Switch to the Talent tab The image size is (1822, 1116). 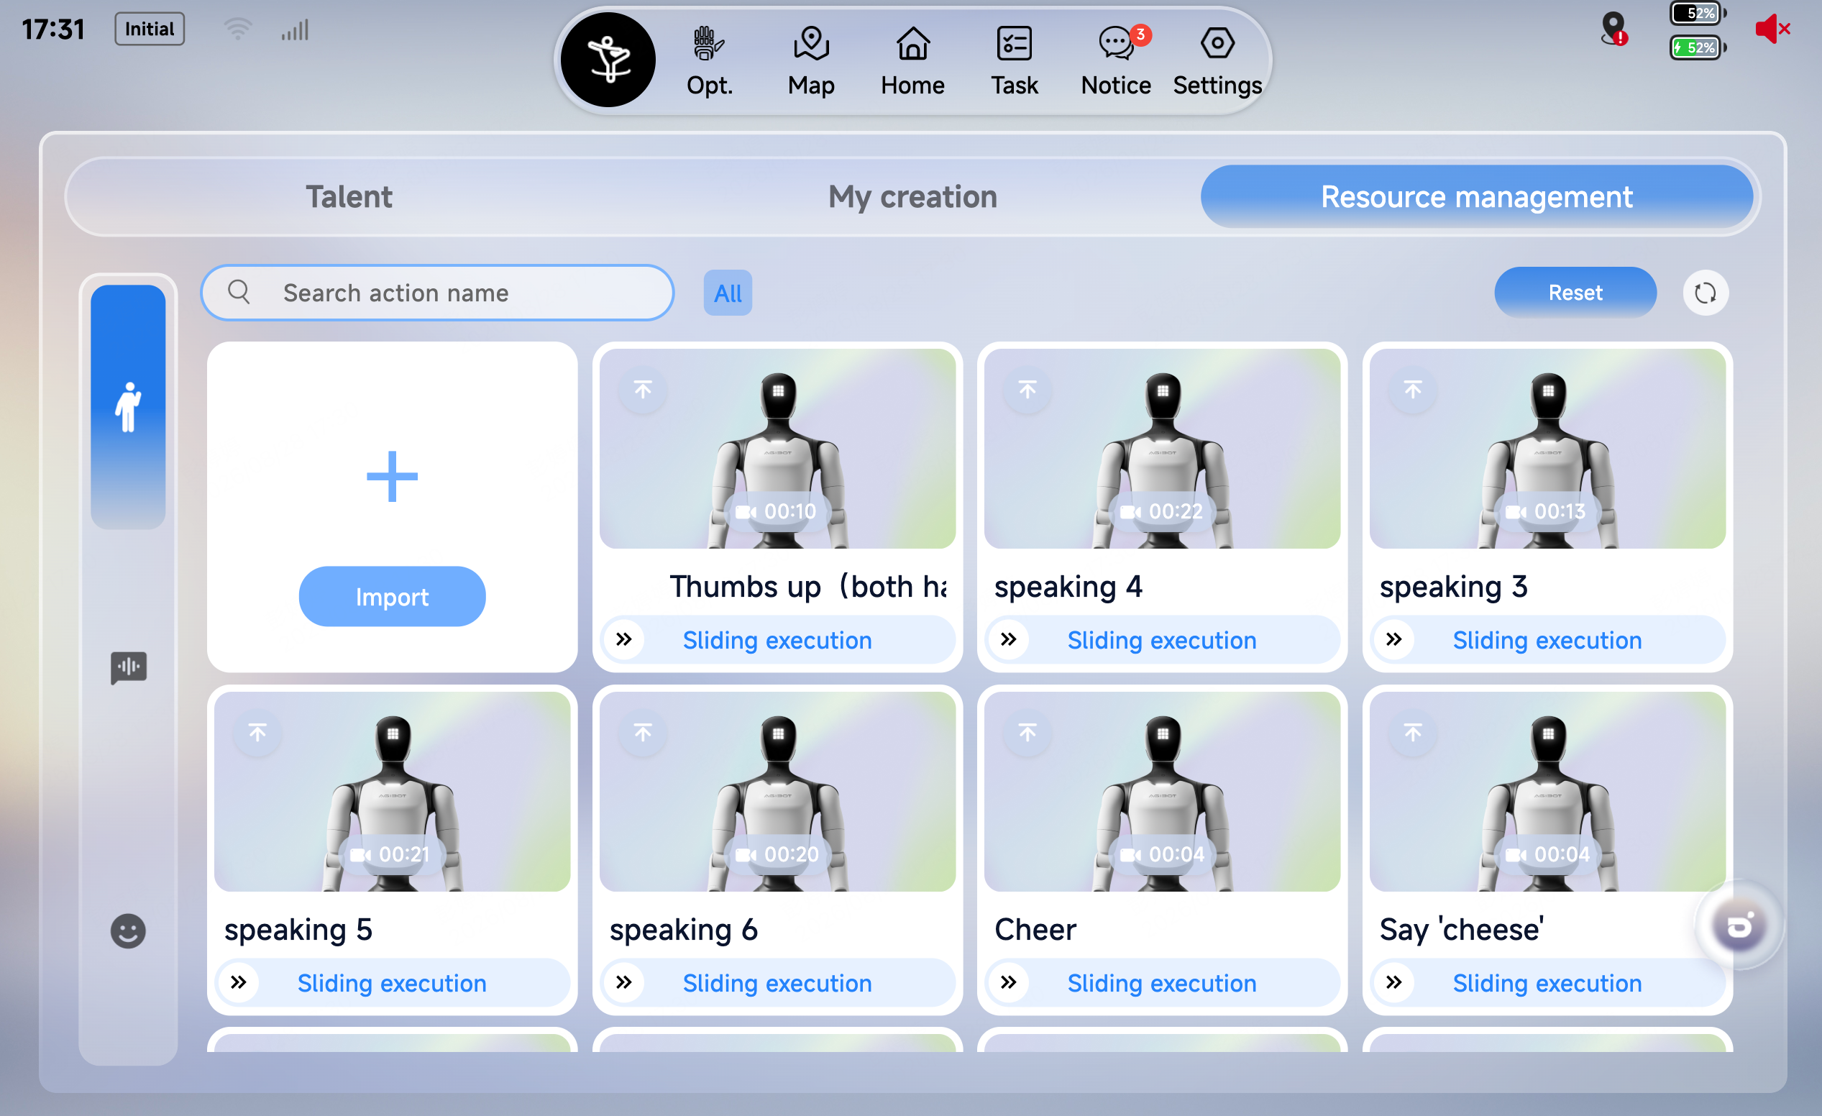349,197
